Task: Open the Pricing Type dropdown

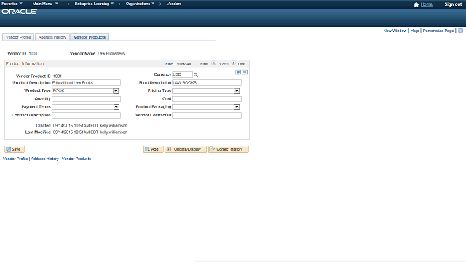Action: pos(237,91)
